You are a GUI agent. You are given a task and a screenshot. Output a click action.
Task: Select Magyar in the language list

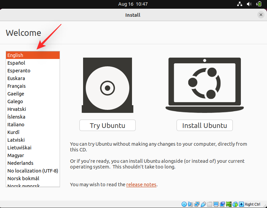pos(33,155)
